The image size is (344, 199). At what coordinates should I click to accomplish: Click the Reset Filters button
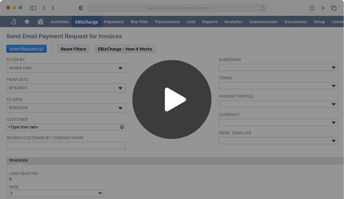point(73,49)
